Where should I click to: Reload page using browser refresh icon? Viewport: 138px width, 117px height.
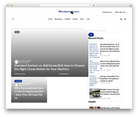pos(90,5)
